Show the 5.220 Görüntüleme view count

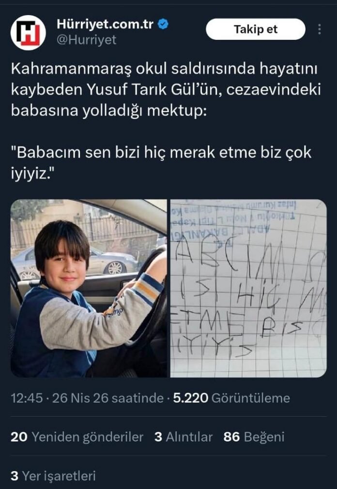[231, 398]
